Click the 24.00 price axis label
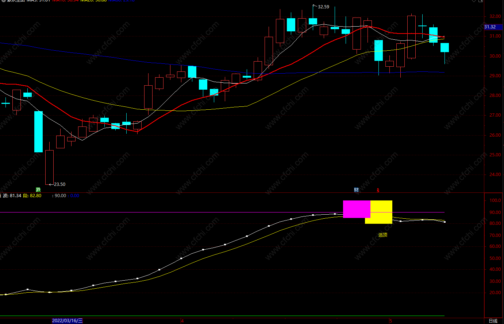Viewport: 504px width, 324px height. coord(495,175)
